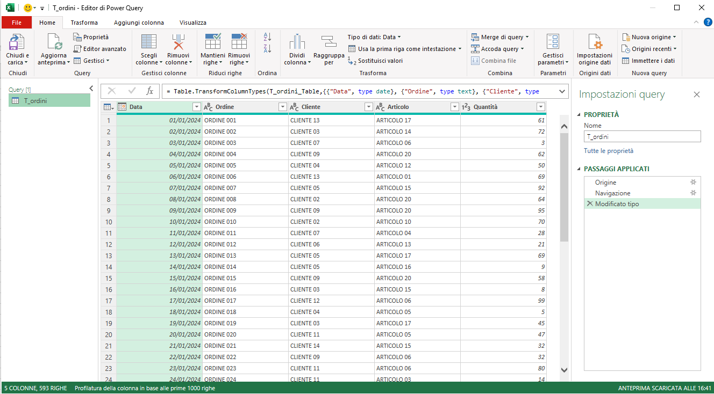Click the Rimuovi colonne icon
This screenshot has width=714, height=394.
pyautogui.click(x=178, y=42)
